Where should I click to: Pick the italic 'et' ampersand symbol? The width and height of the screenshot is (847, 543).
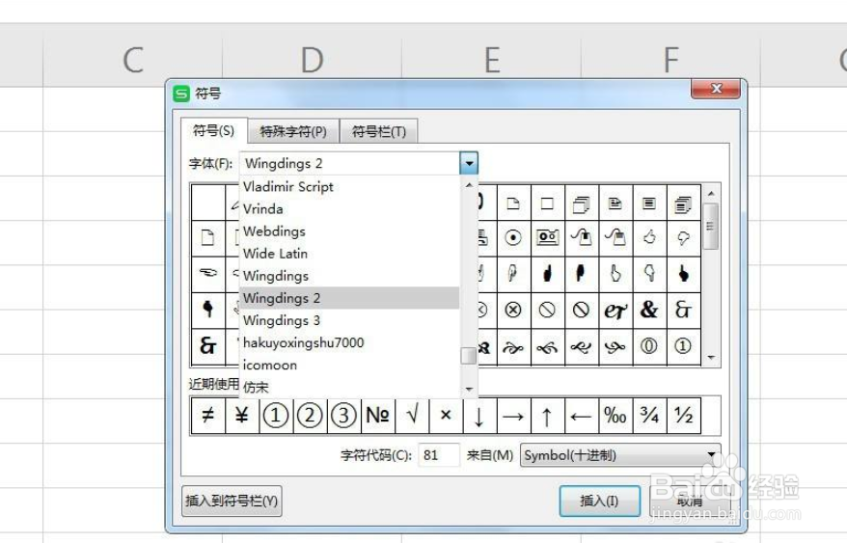pos(615,310)
